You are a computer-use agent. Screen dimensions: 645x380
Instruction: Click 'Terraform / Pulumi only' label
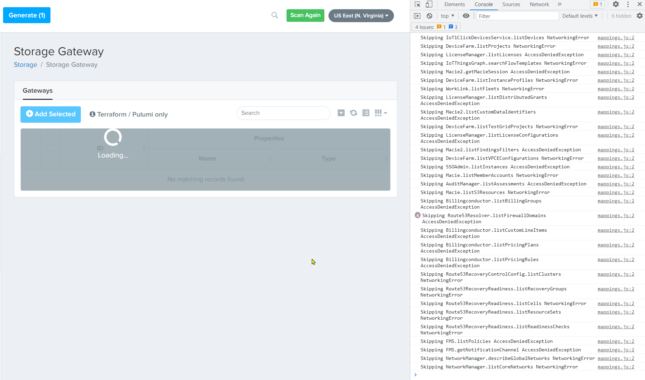[x=132, y=115]
